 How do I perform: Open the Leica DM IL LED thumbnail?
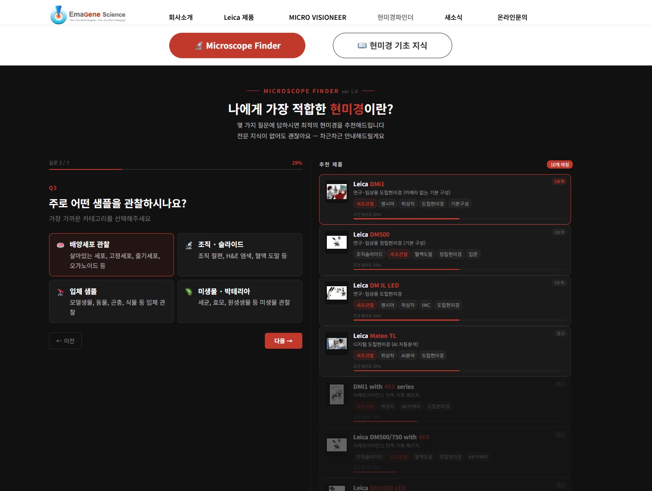coord(337,293)
